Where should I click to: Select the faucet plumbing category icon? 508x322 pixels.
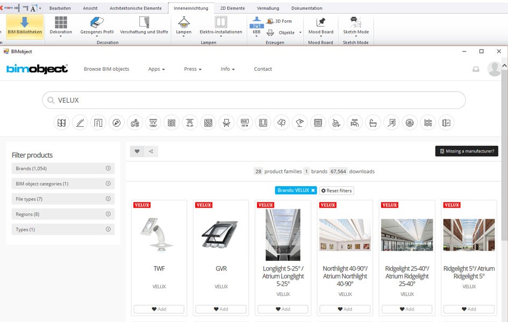[355, 123]
